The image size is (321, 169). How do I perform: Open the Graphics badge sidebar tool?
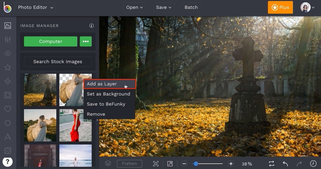[8, 123]
